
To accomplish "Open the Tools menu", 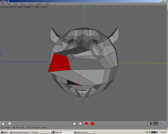I will point(31,4).
